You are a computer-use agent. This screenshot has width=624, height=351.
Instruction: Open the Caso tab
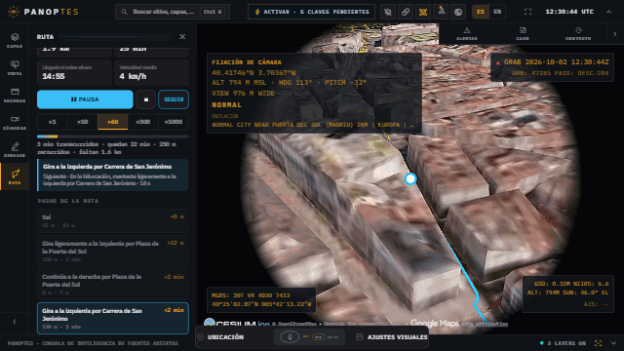coord(523,34)
